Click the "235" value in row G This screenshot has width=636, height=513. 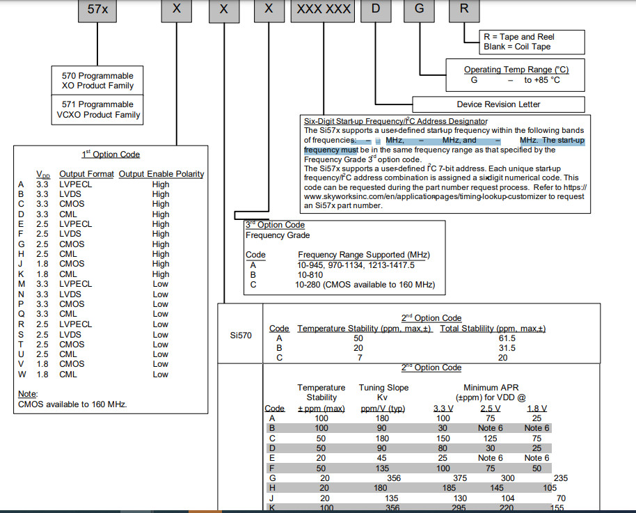pos(561,478)
